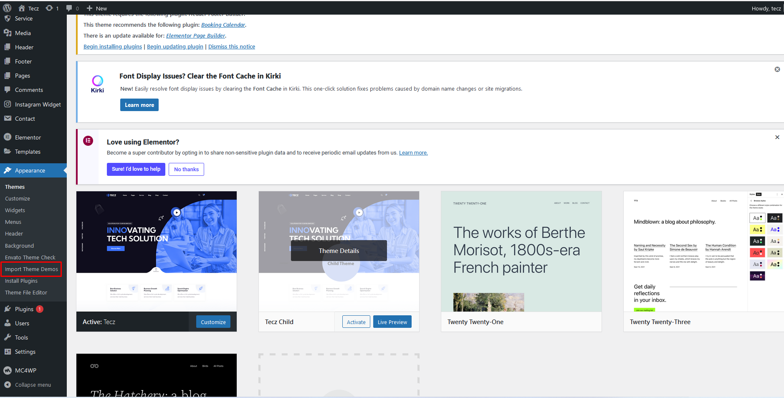
Task: Click the New content button in admin bar
Action: pos(97,8)
